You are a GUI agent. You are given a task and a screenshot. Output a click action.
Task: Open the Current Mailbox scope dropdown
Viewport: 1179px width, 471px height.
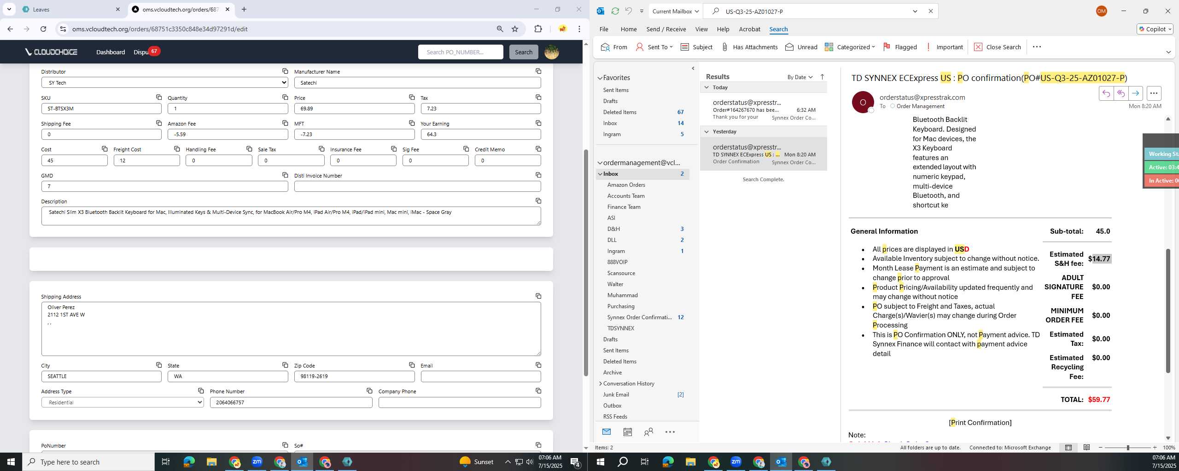675,11
